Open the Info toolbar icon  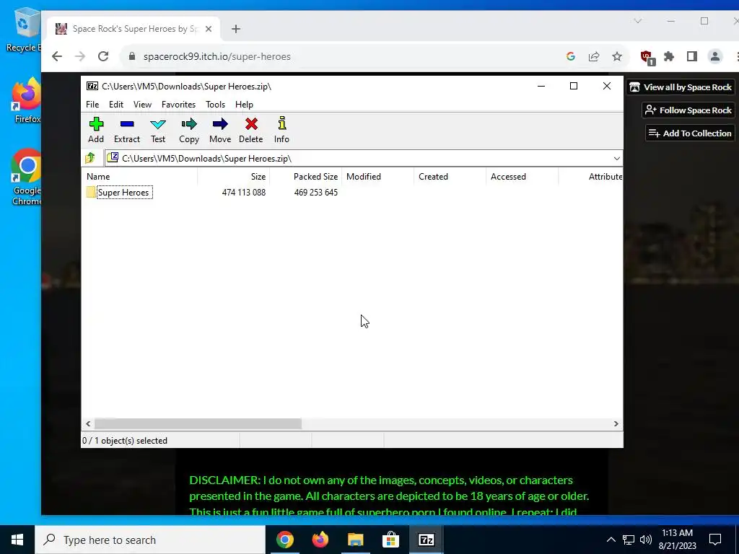(x=281, y=130)
